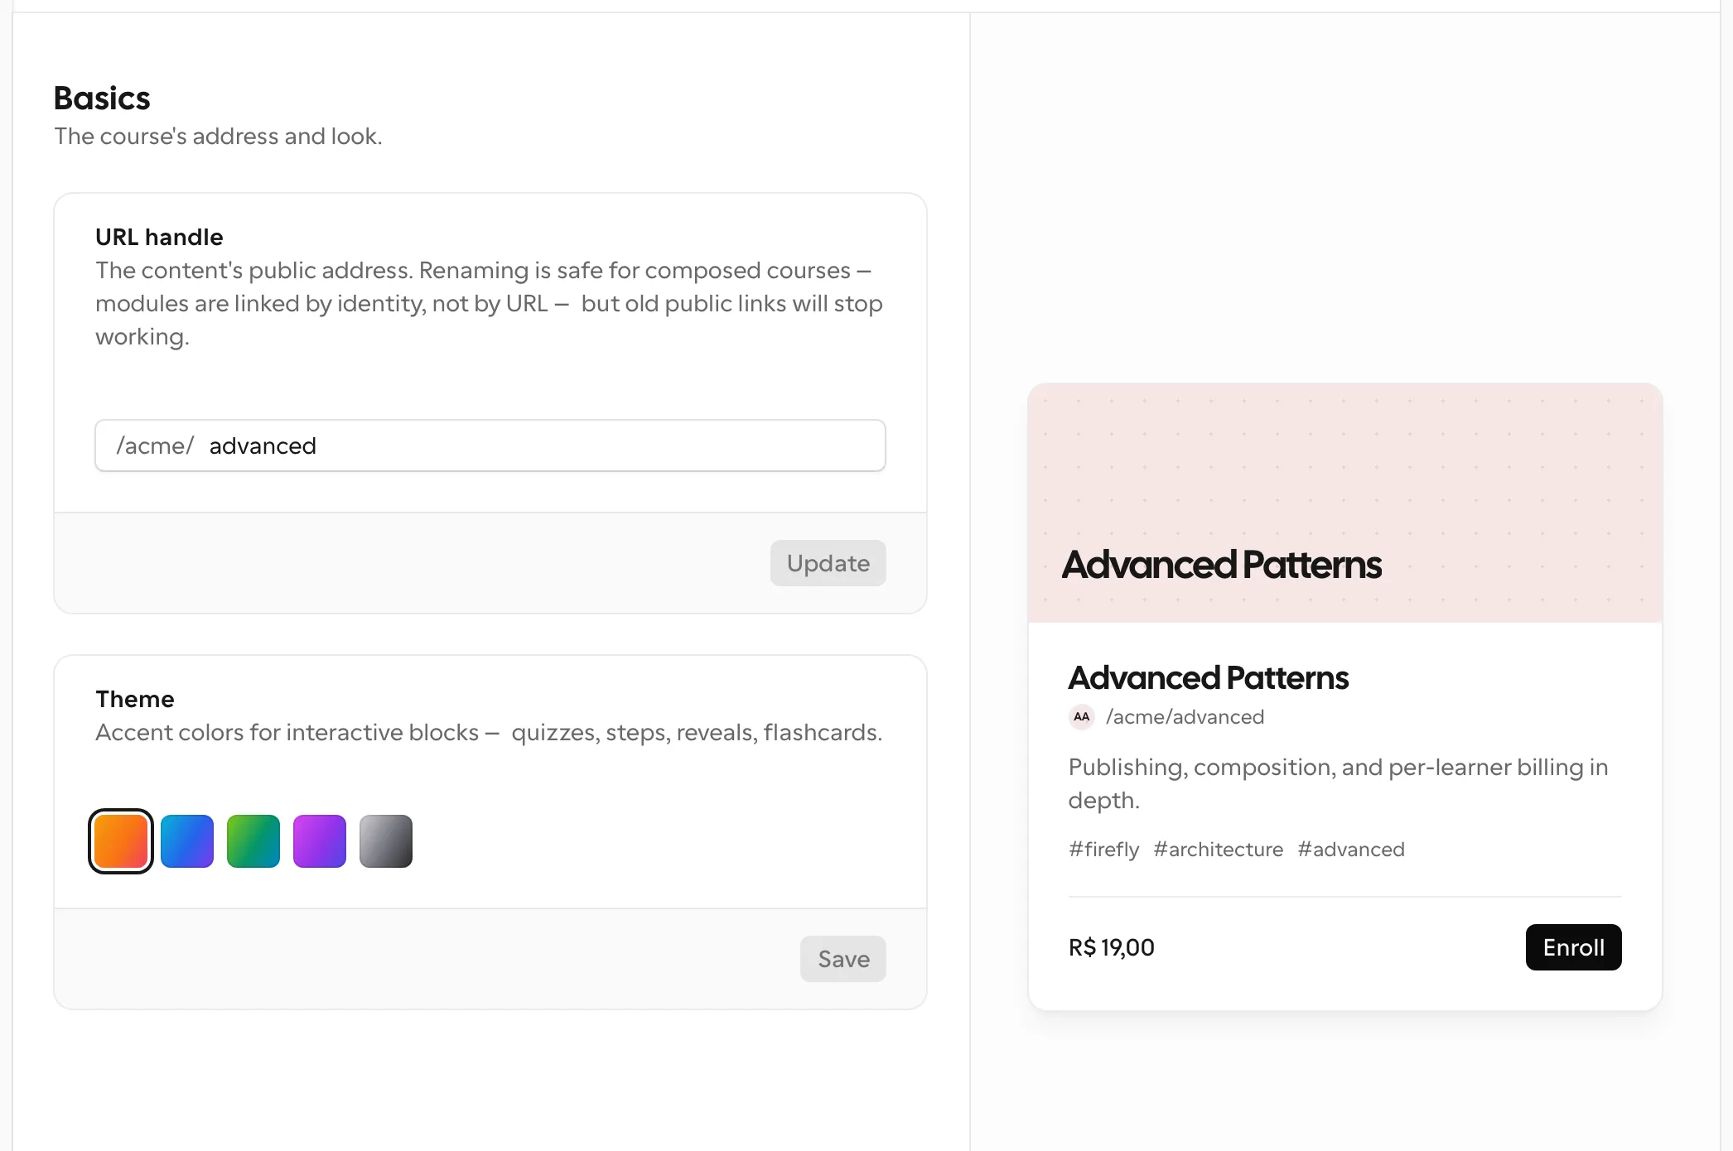Click the Theme label

[x=135, y=700]
